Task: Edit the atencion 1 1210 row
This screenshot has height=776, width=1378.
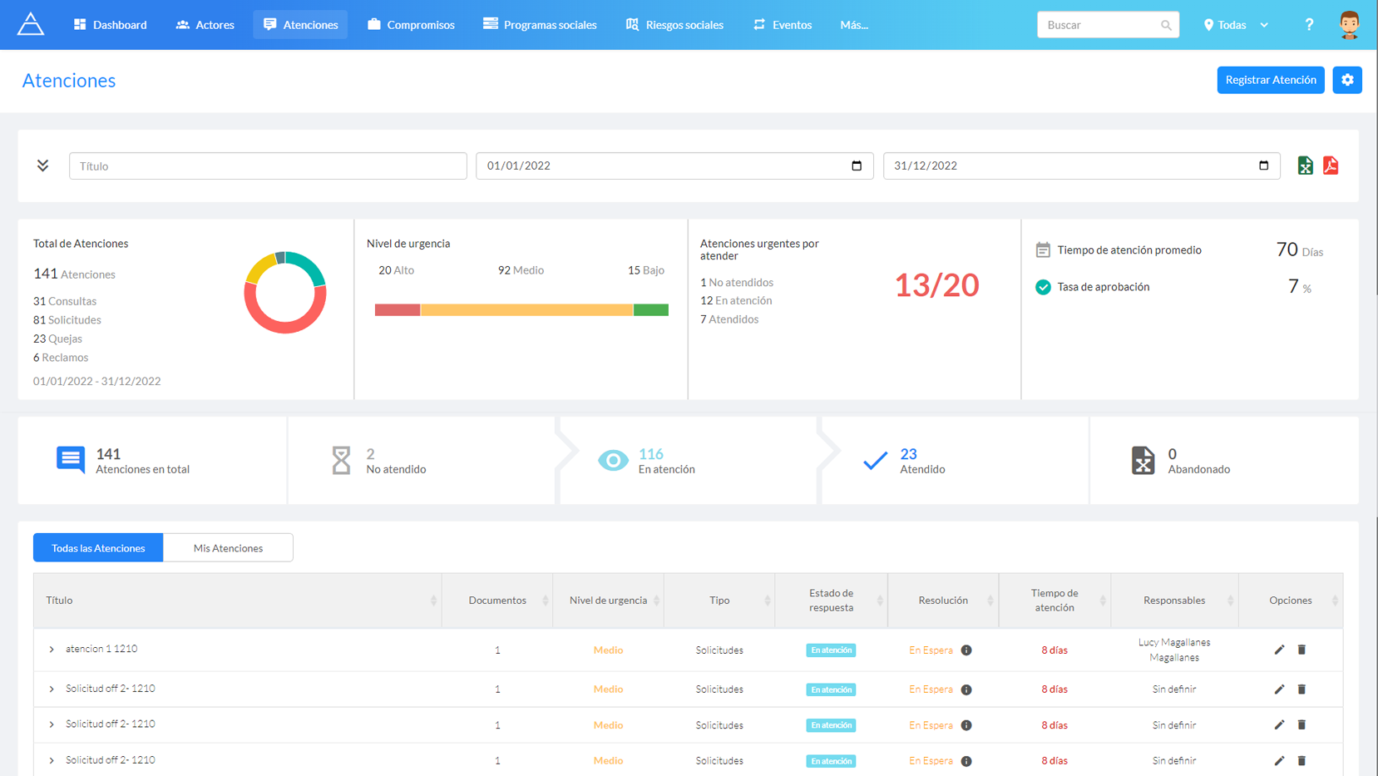Action: click(x=1279, y=650)
